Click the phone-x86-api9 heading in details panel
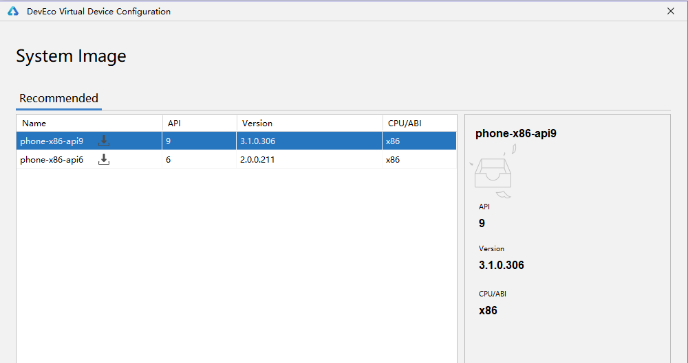This screenshot has width=688, height=363. [x=516, y=134]
